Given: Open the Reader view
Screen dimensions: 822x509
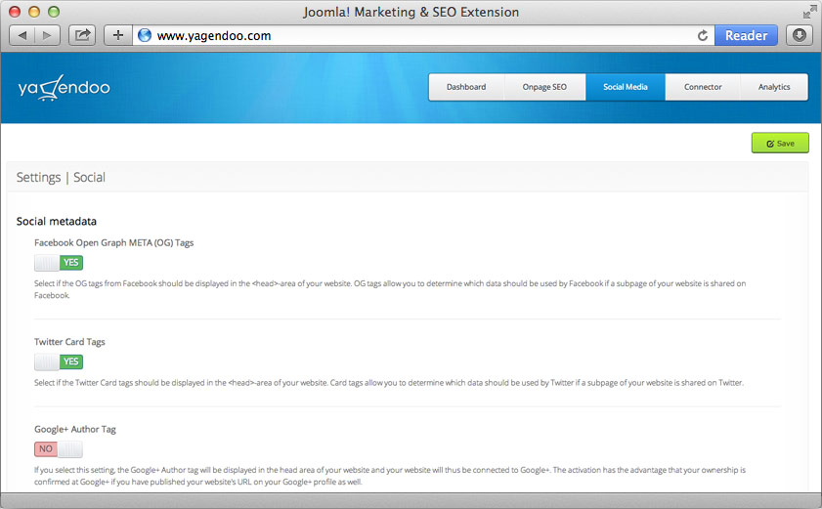Looking at the screenshot, I should (x=746, y=35).
